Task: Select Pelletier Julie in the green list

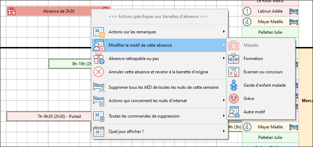Action: [x=270, y=32]
